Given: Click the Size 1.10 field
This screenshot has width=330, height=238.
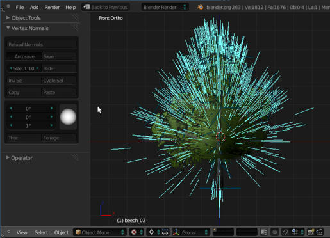Looking at the screenshot, I should coord(24,68).
